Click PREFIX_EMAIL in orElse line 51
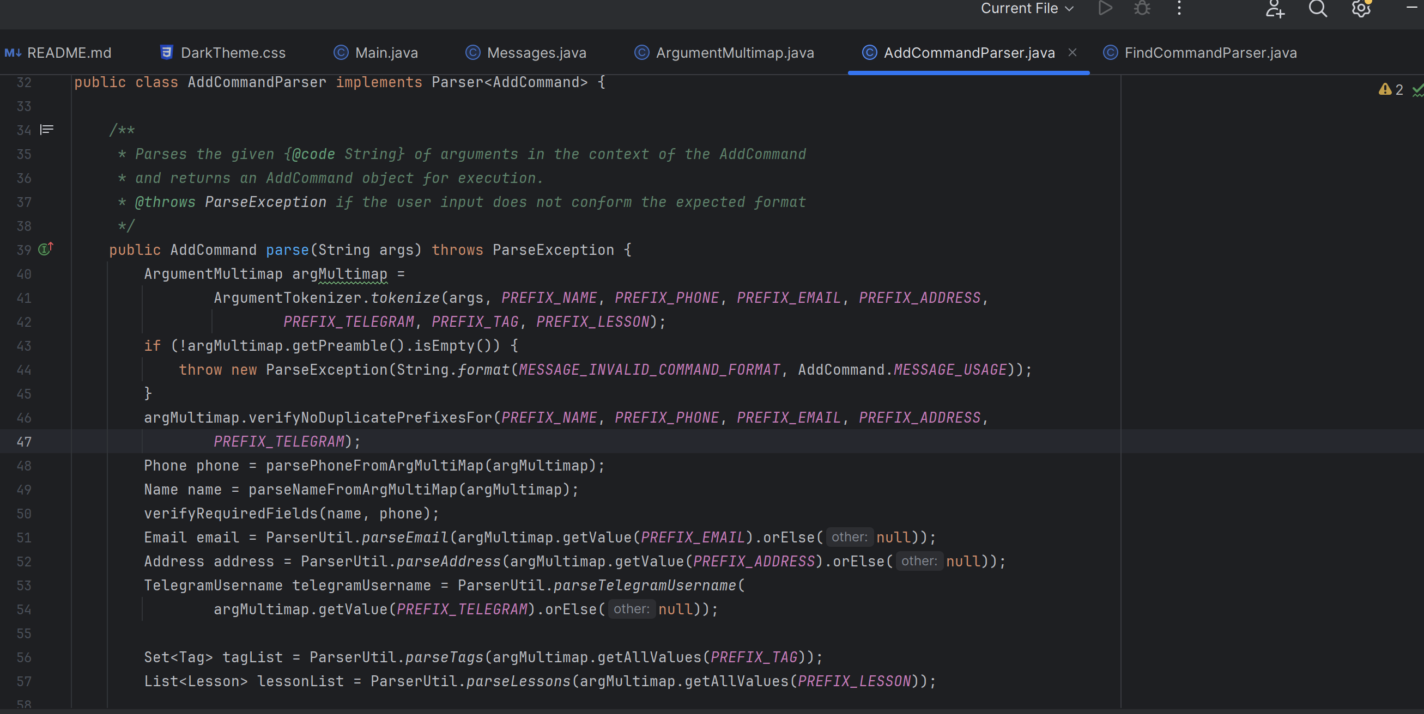This screenshot has width=1424, height=714. 693,537
